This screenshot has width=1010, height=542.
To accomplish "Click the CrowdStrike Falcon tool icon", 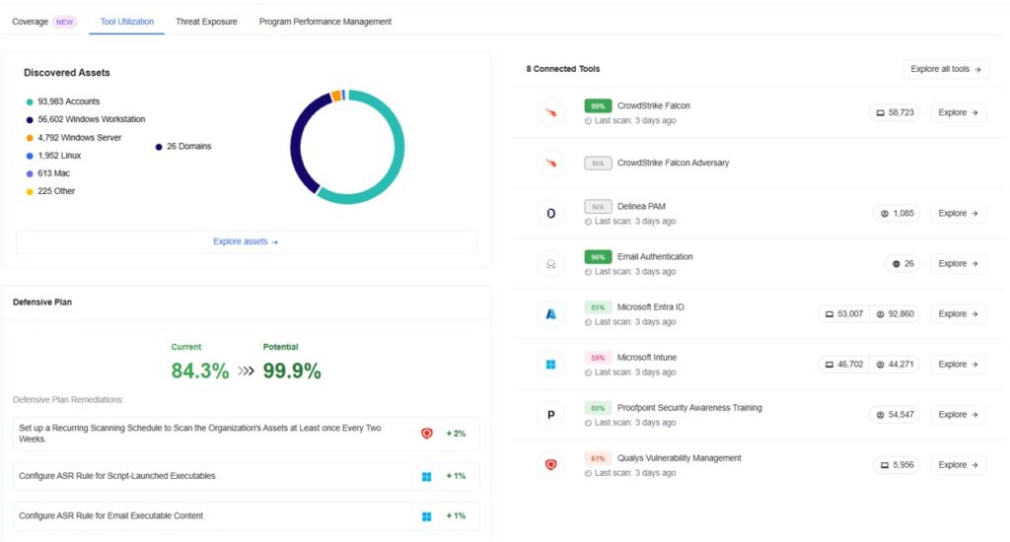I will tap(550, 112).
